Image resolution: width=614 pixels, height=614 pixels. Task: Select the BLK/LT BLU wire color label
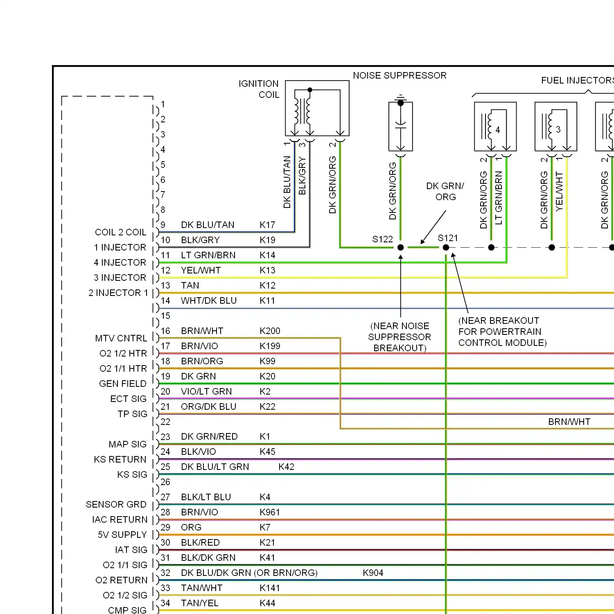pos(206,497)
